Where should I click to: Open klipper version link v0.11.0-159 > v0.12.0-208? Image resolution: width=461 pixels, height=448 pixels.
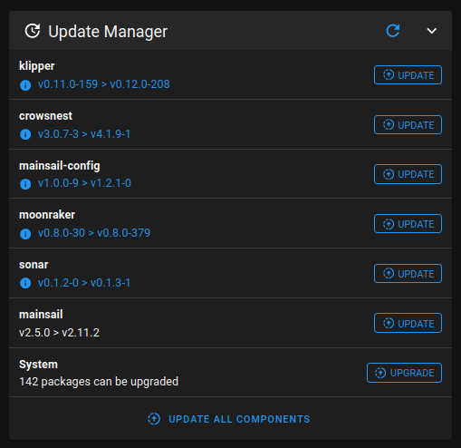pos(103,84)
